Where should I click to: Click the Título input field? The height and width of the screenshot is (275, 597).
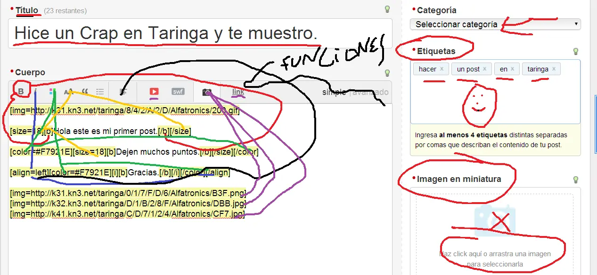tap(200, 33)
